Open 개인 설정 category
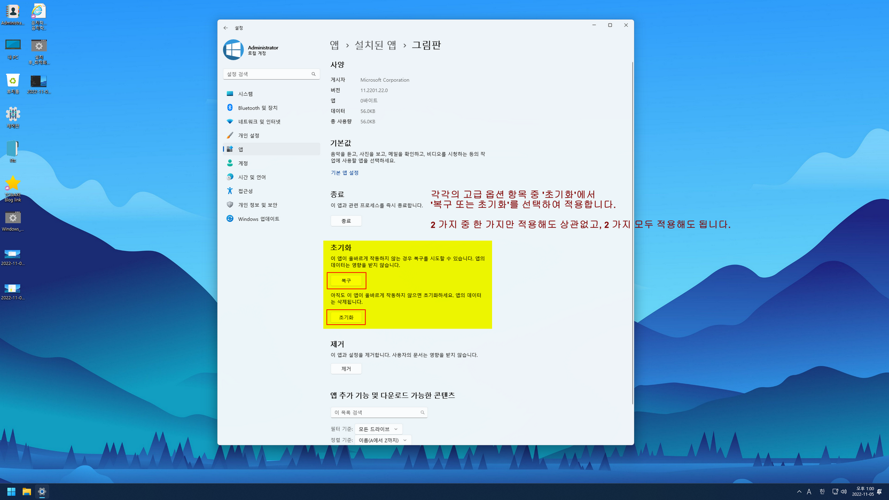The image size is (889, 500). click(271, 136)
